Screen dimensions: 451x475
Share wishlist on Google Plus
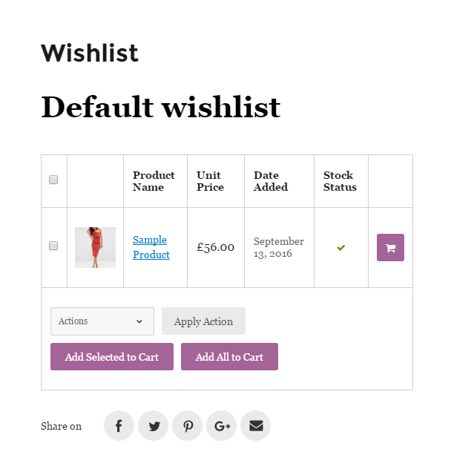pyautogui.click(x=222, y=425)
